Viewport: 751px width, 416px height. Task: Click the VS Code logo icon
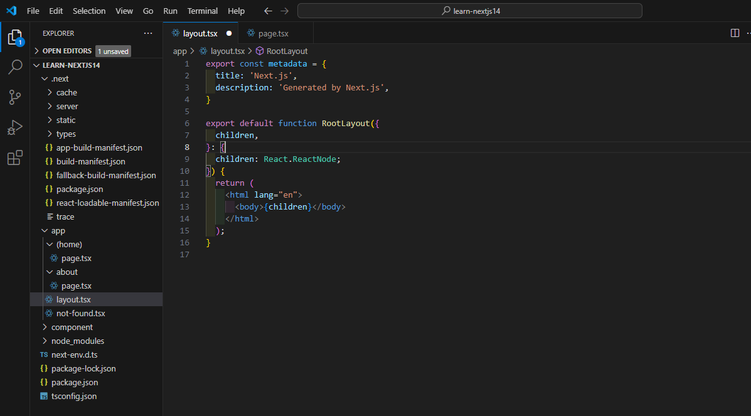click(x=11, y=11)
